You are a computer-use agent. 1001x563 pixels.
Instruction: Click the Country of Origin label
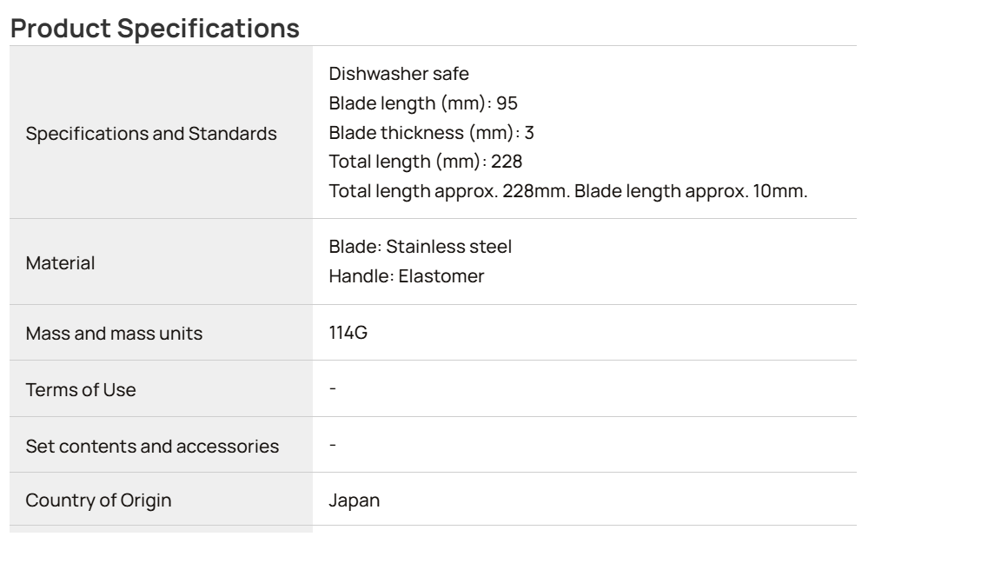pyautogui.click(x=98, y=500)
